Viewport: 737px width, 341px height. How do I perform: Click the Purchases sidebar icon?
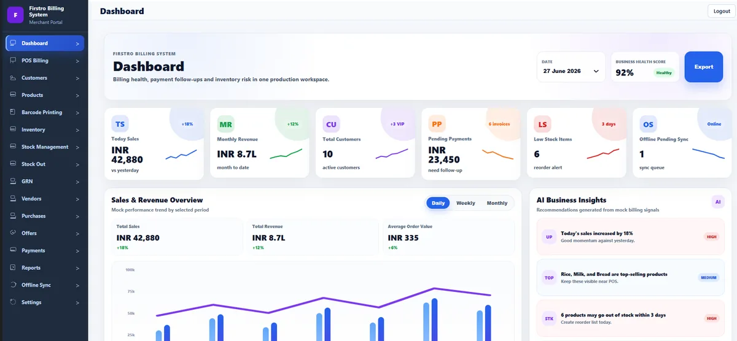click(14, 216)
